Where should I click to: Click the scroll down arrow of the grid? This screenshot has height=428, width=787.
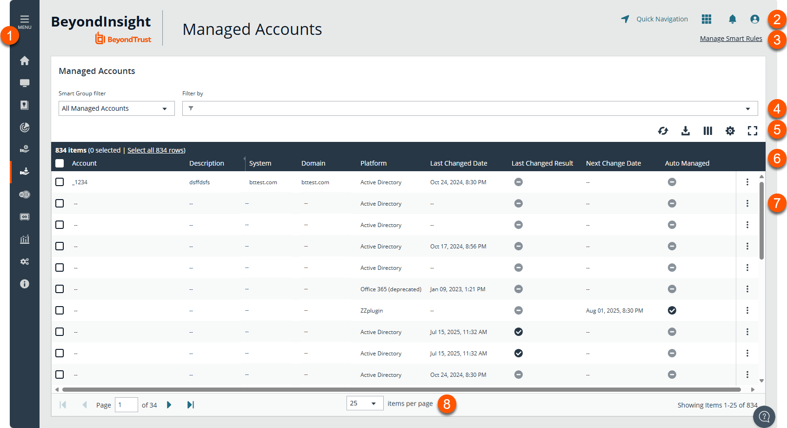click(x=761, y=381)
